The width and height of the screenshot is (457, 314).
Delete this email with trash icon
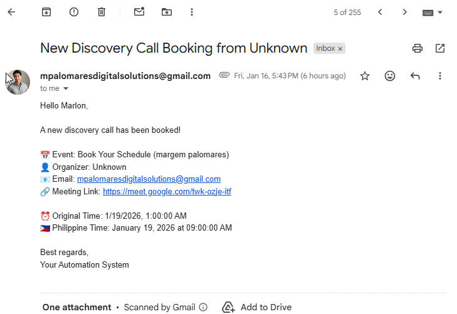click(x=102, y=12)
